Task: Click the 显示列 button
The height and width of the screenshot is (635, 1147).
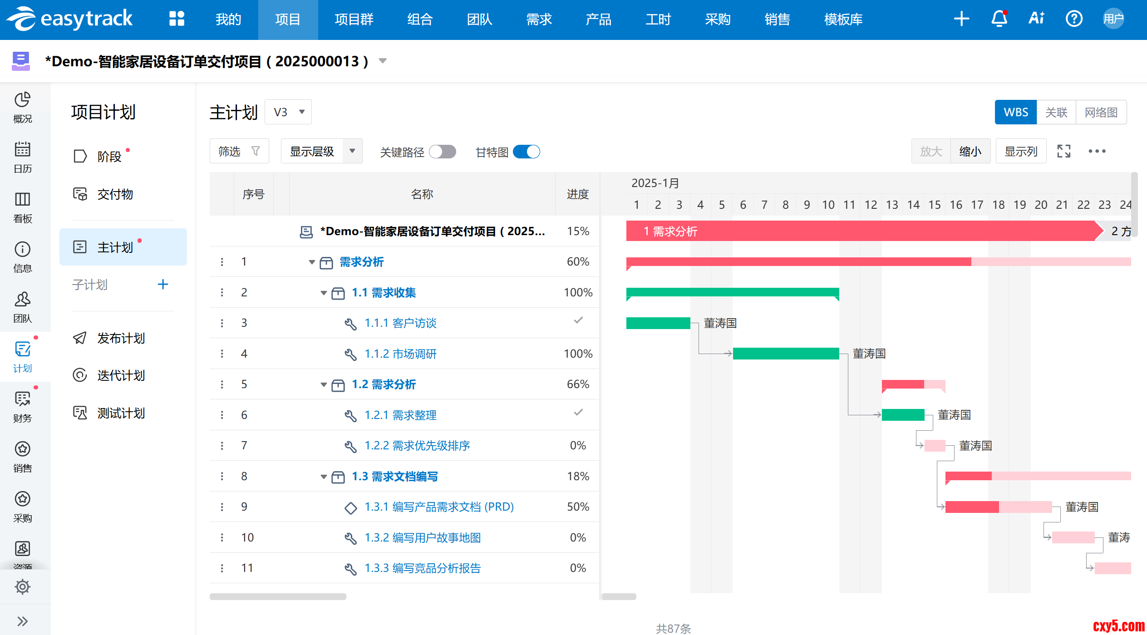Action: (1021, 151)
